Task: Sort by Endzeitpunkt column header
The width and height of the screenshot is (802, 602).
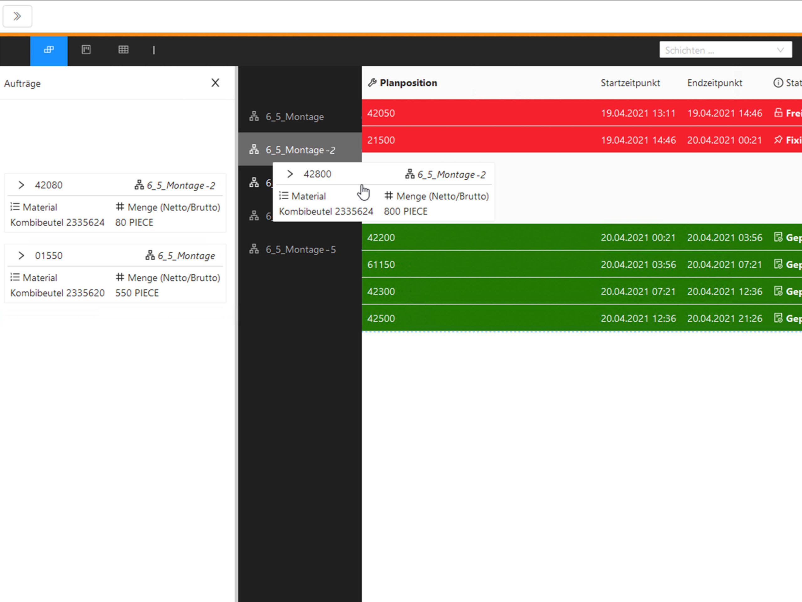Action: (x=714, y=83)
